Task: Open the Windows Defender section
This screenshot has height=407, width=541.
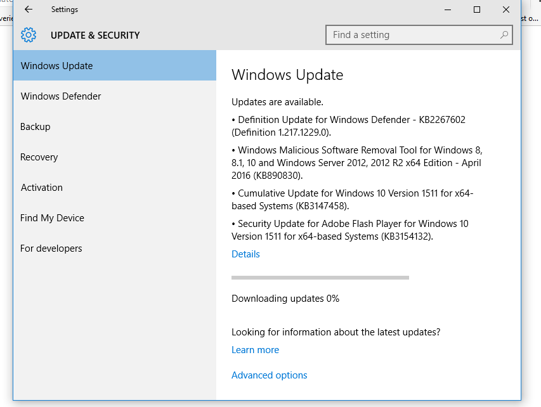Action: pos(115,96)
